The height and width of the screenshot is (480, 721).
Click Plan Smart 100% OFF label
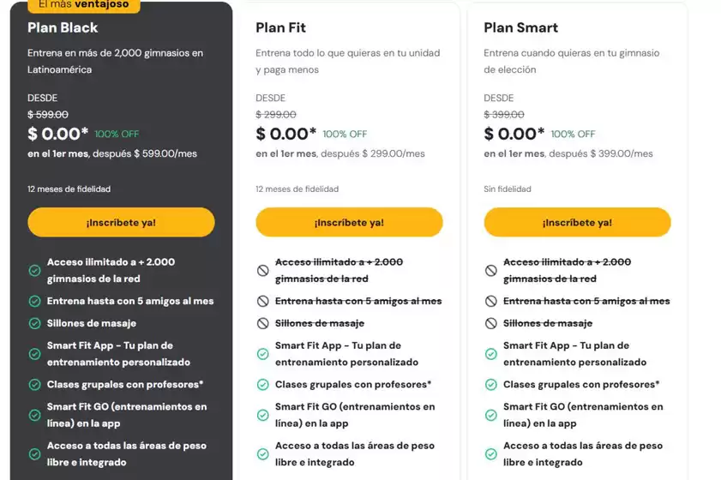(x=573, y=135)
